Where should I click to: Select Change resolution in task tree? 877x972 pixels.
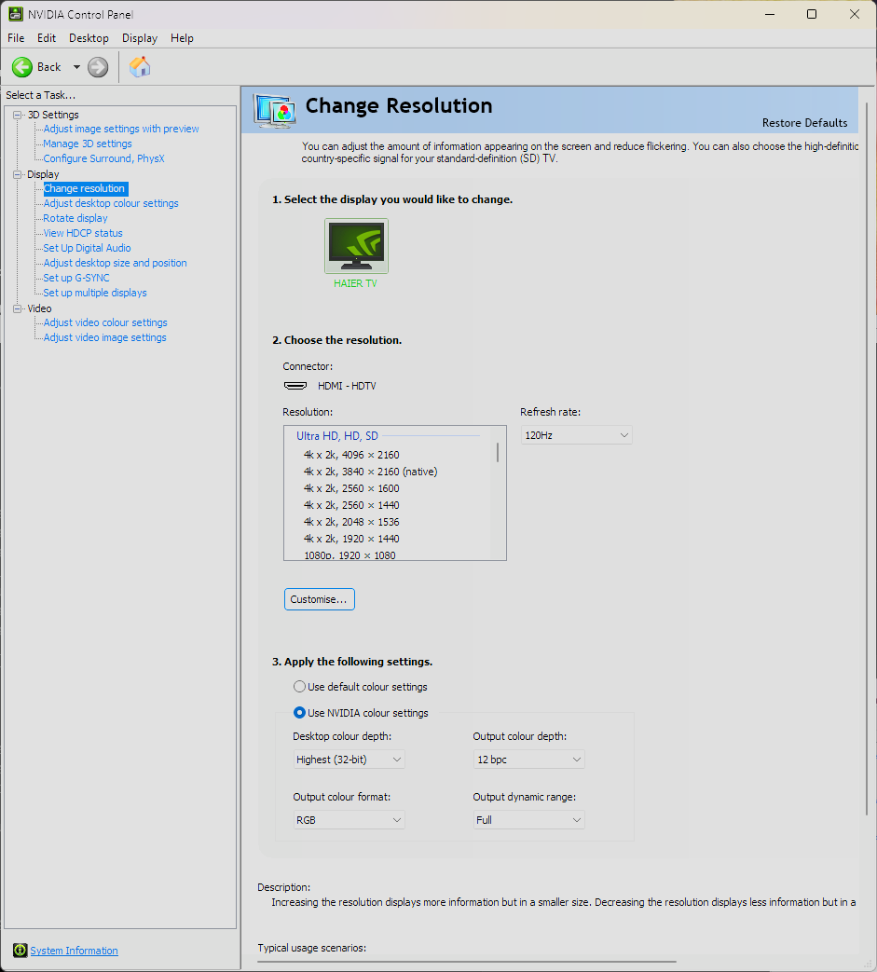click(x=84, y=188)
